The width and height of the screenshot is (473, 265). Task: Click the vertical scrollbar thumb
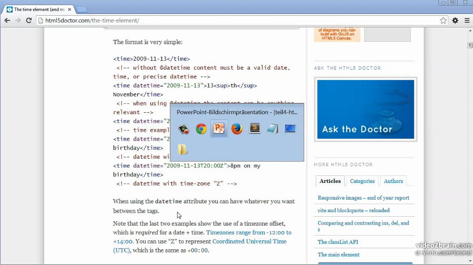coord(470,45)
